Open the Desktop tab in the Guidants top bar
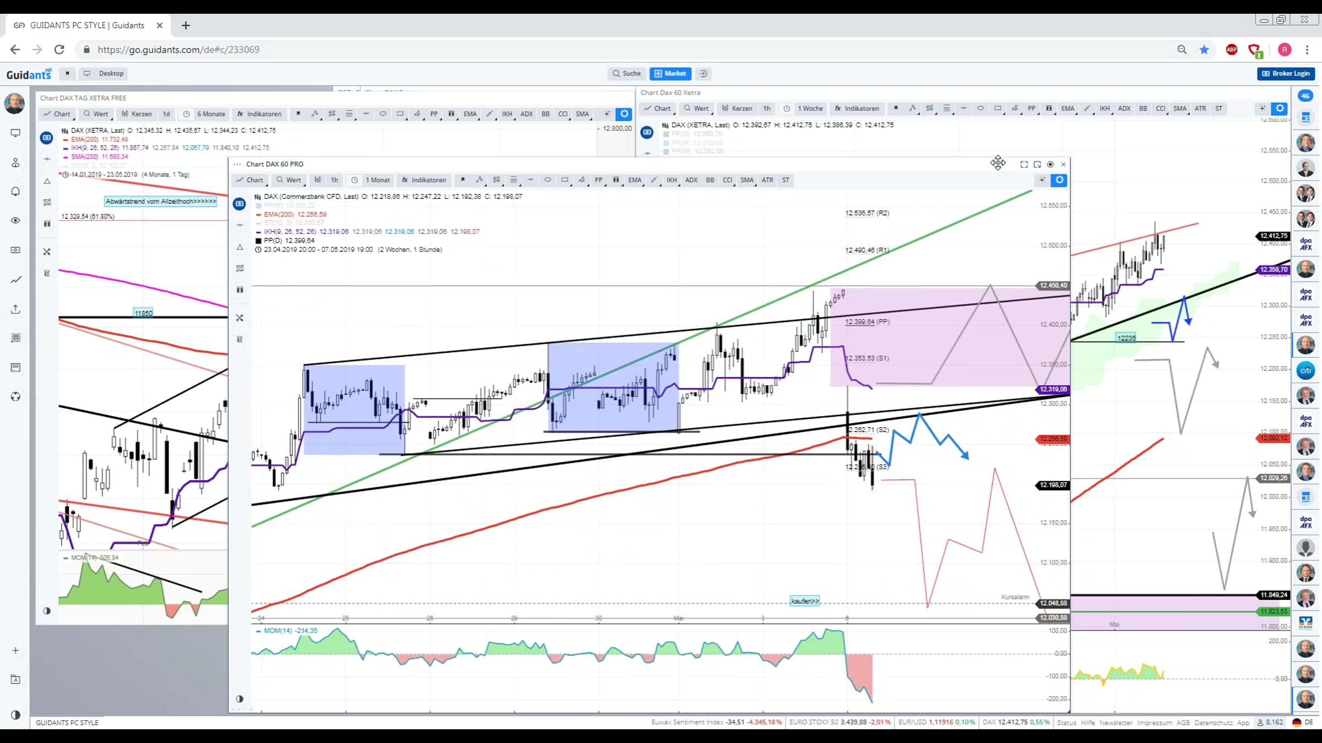Image resolution: width=1322 pixels, height=743 pixels. pyautogui.click(x=104, y=74)
